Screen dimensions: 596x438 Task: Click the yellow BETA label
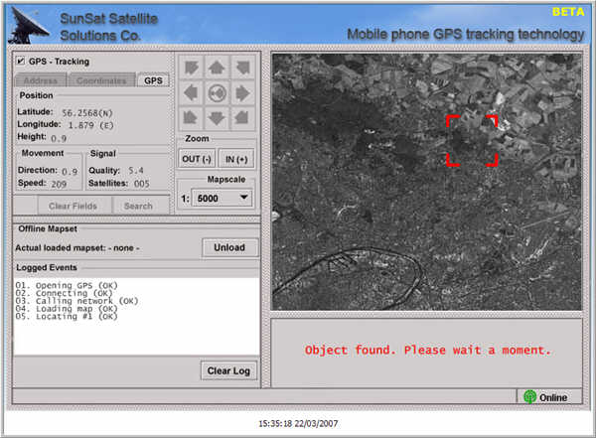pyautogui.click(x=568, y=12)
